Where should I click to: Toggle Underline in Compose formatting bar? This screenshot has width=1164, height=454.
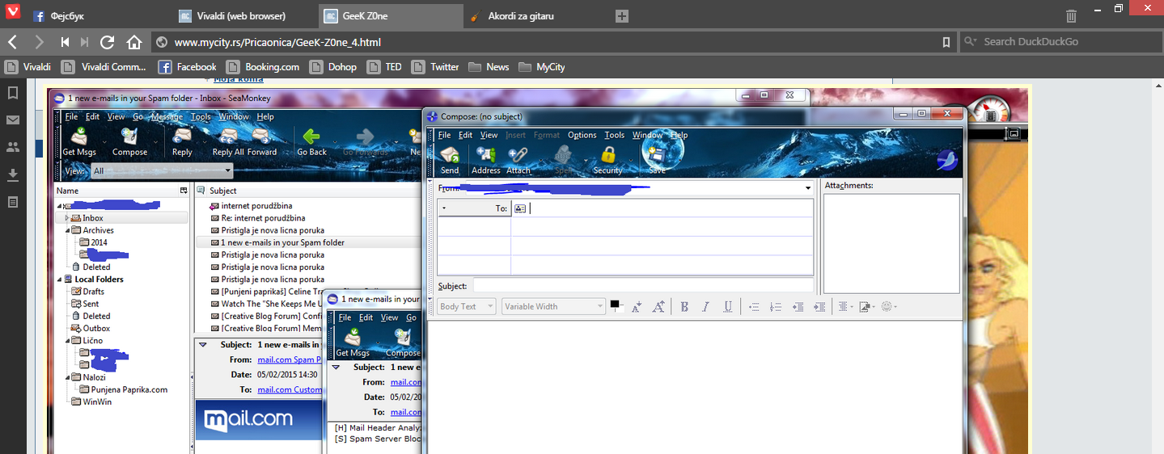[x=728, y=306]
